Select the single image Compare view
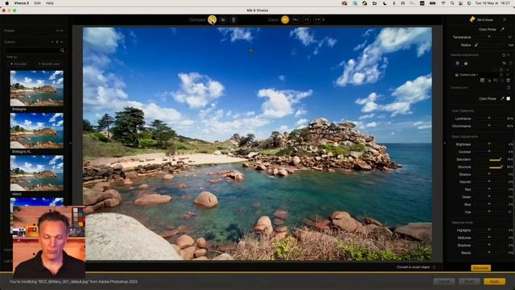The height and width of the screenshot is (290, 515). click(x=212, y=19)
